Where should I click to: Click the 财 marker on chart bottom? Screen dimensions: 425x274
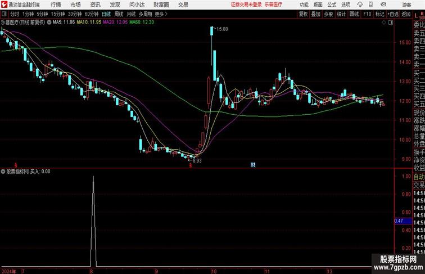252,165
